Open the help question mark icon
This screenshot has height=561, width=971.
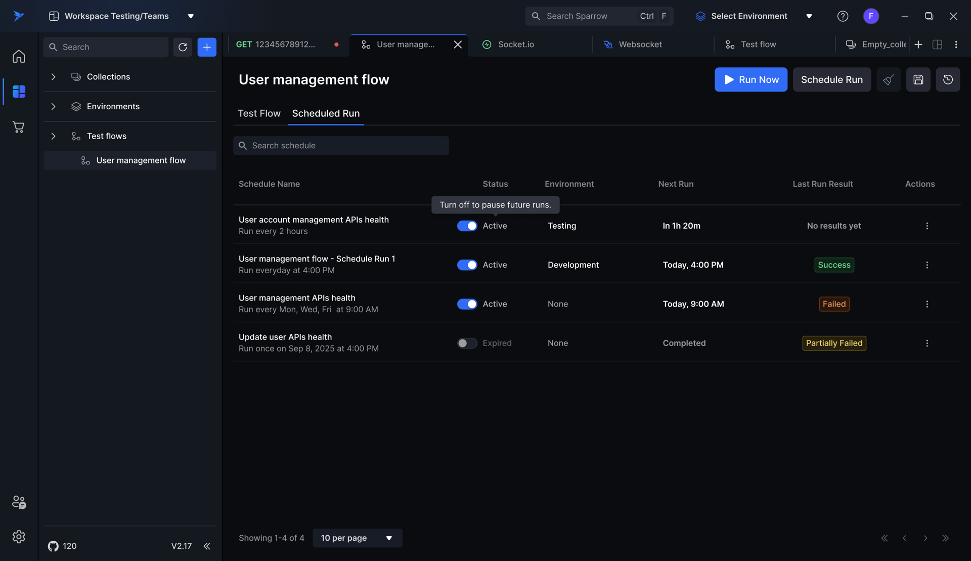[843, 16]
